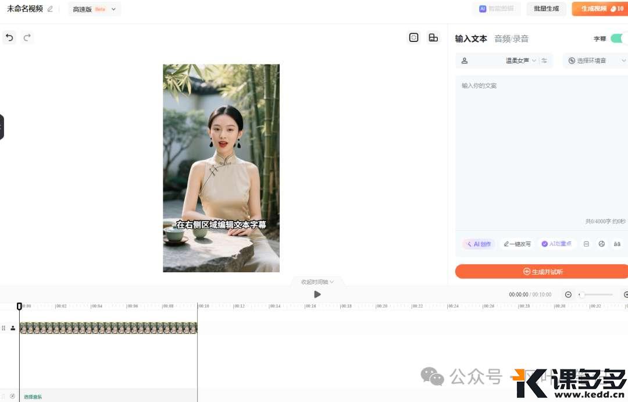The height and width of the screenshot is (402, 628).
Task: Click the redo arrow icon
Action: coord(27,38)
